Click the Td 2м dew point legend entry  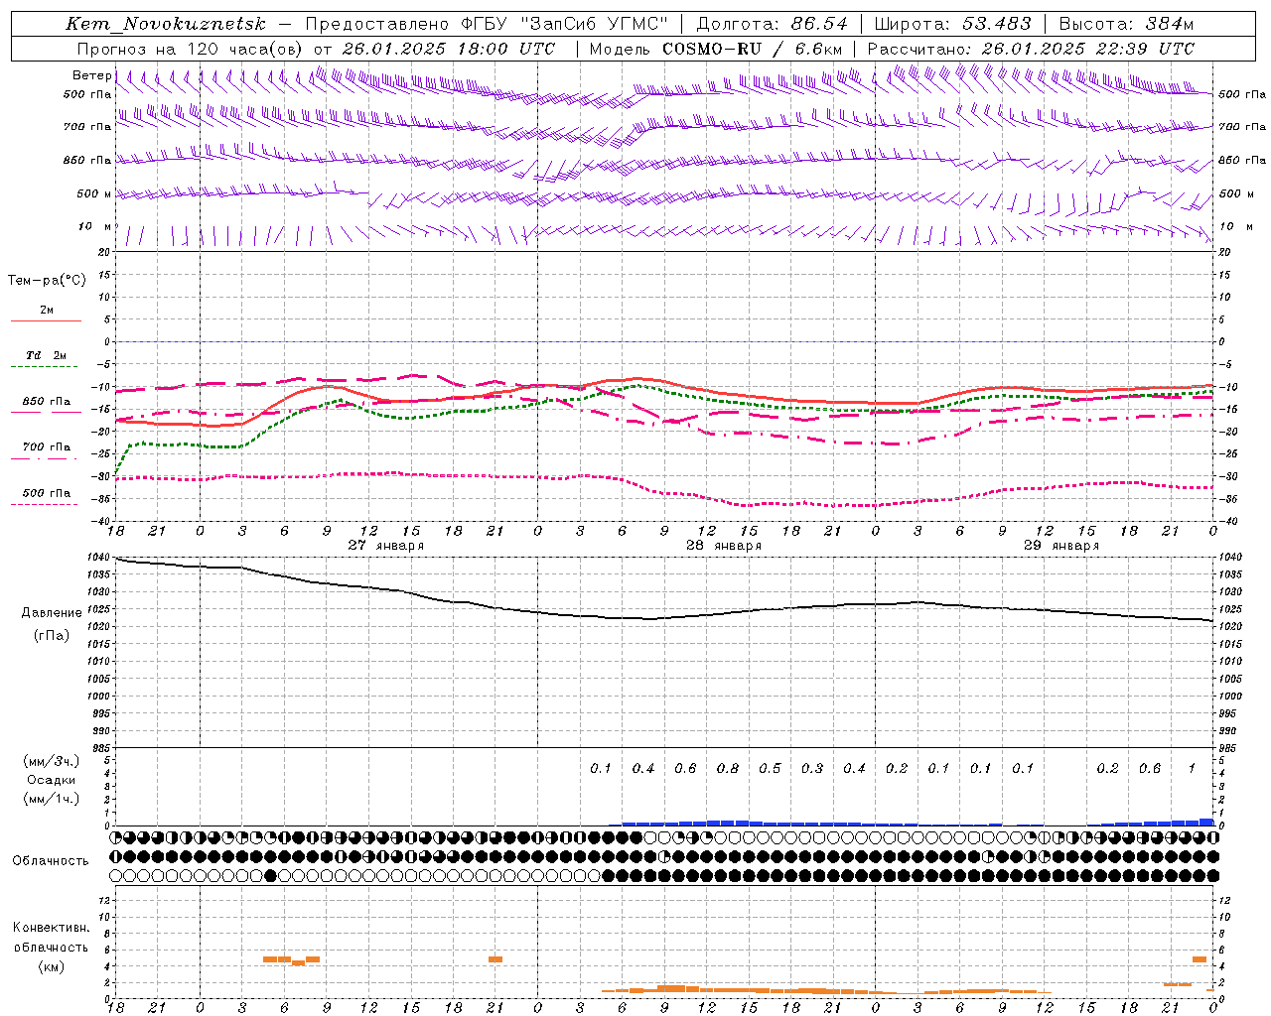point(47,355)
